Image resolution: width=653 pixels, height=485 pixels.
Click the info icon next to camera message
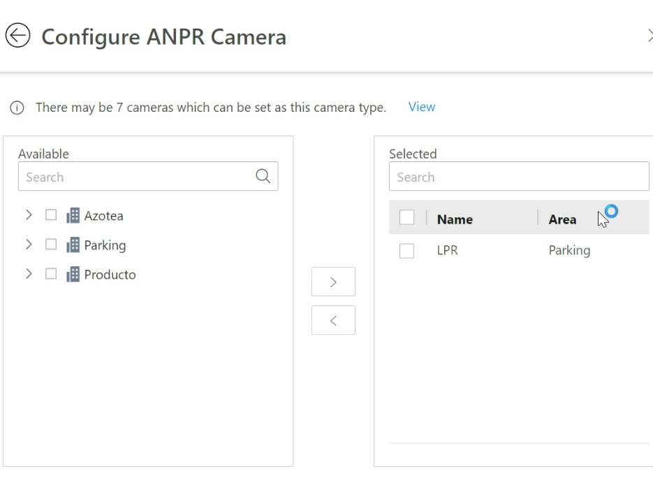[x=16, y=108]
